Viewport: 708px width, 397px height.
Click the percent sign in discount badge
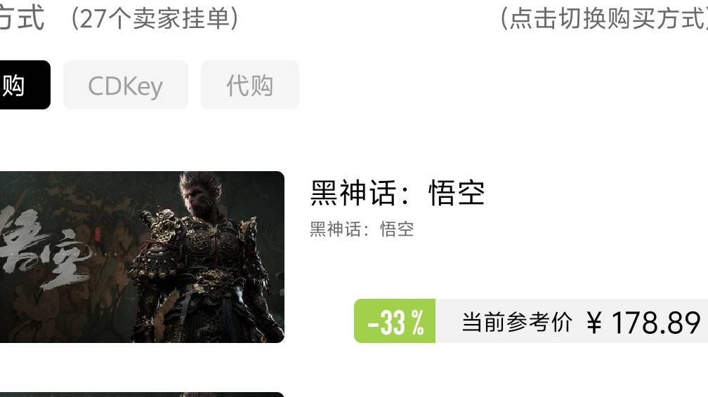coord(418,322)
